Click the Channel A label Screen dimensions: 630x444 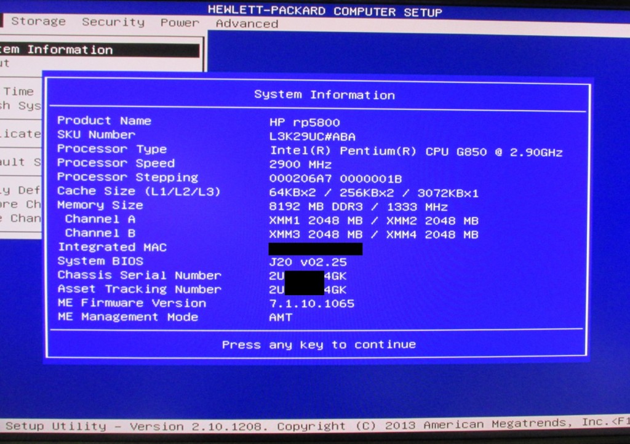100,219
